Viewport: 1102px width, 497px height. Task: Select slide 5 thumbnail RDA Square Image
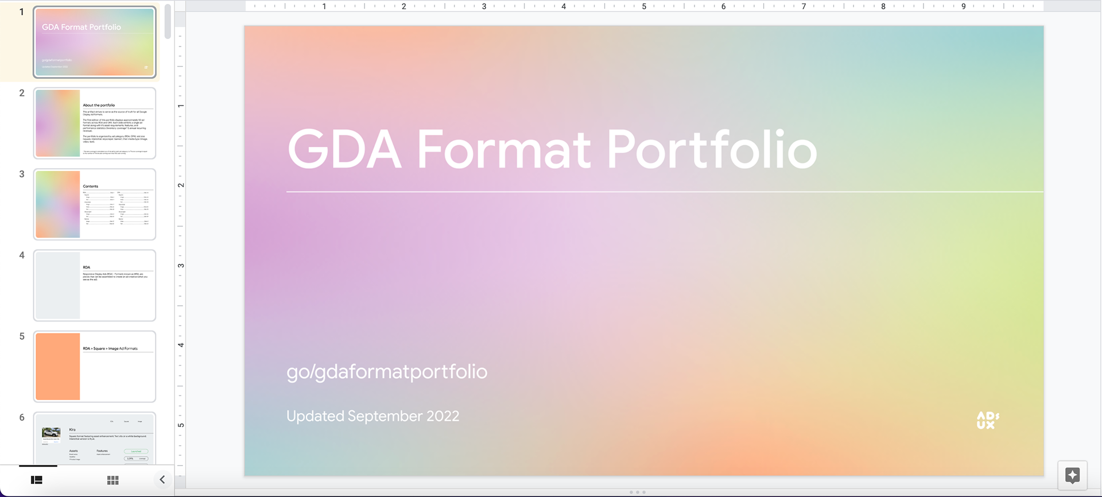click(x=95, y=366)
